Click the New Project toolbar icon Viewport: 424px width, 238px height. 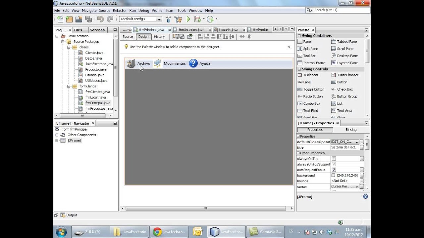point(69,19)
